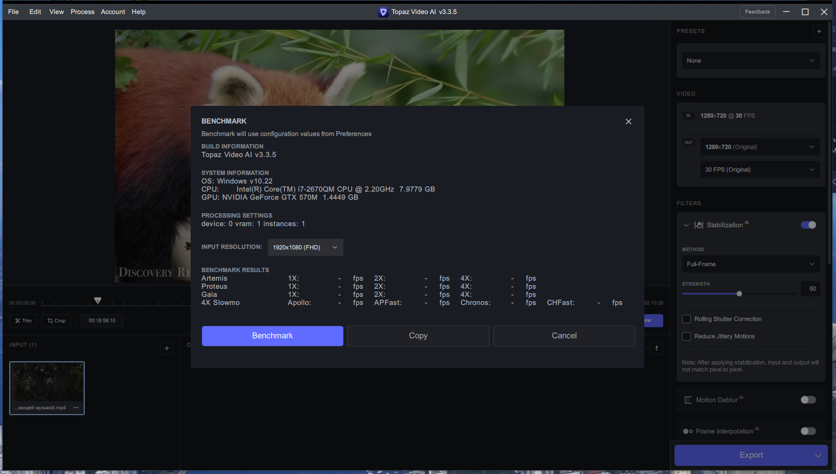This screenshot has height=474, width=836.
Task: Click the Stabilization filter icon
Action: [x=698, y=225]
